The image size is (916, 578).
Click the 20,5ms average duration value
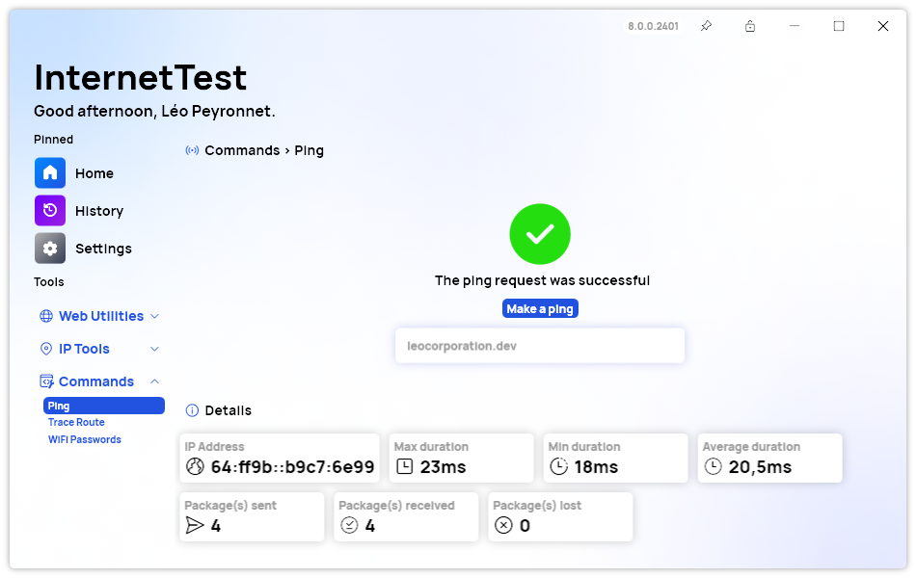[760, 467]
